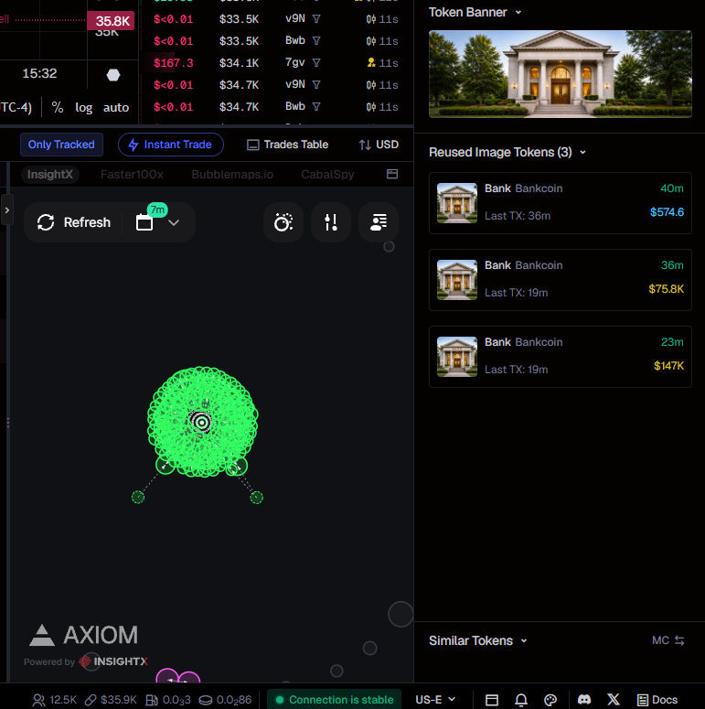705x709 pixels.
Task: Switch amounts display via USD toggle
Action: point(379,145)
